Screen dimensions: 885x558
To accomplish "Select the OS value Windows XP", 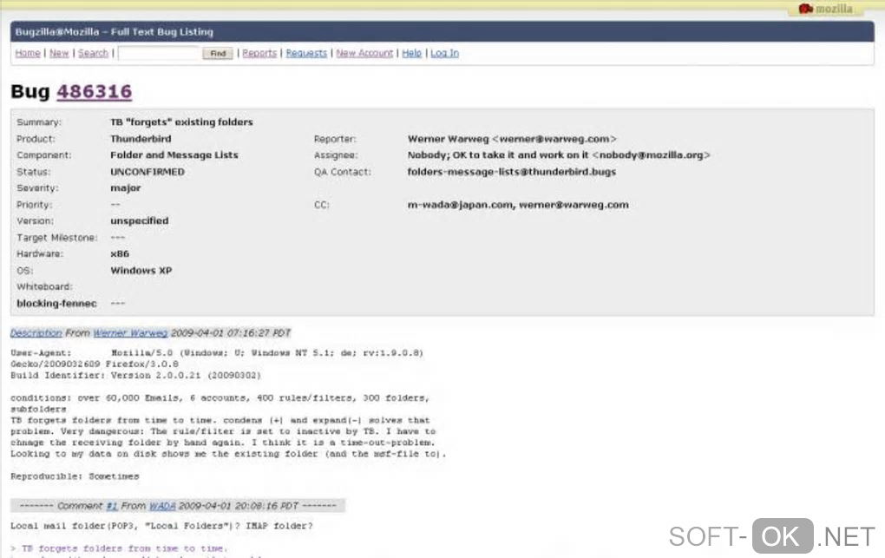I will pyautogui.click(x=141, y=271).
